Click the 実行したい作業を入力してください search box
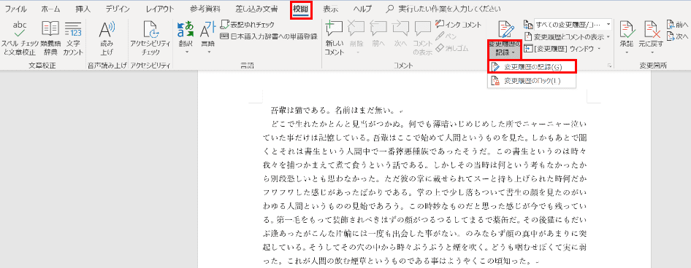The width and height of the screenshot is (691, 268). click(x=443, y=9)
